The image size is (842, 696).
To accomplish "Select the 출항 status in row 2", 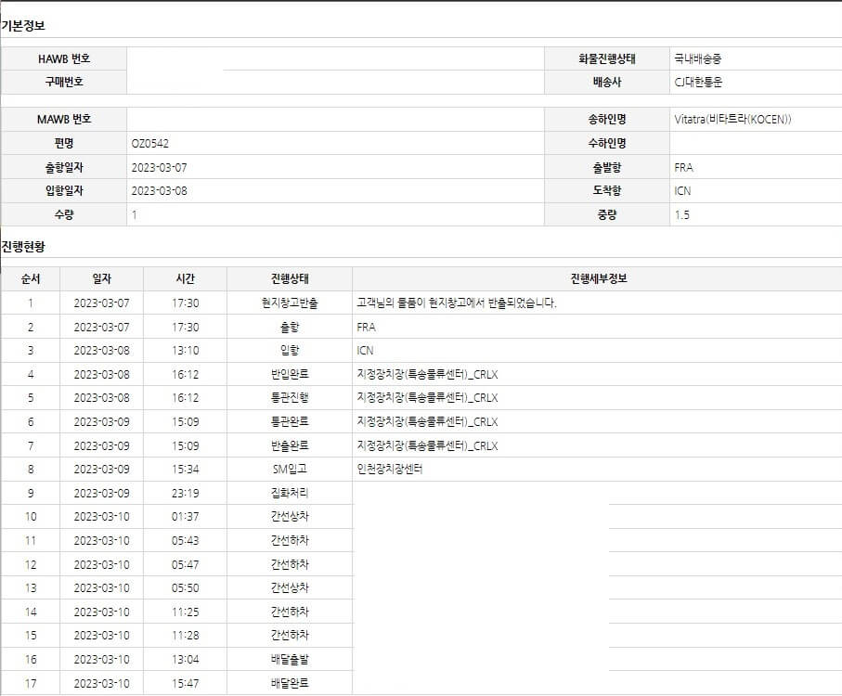I will (290, 327).
